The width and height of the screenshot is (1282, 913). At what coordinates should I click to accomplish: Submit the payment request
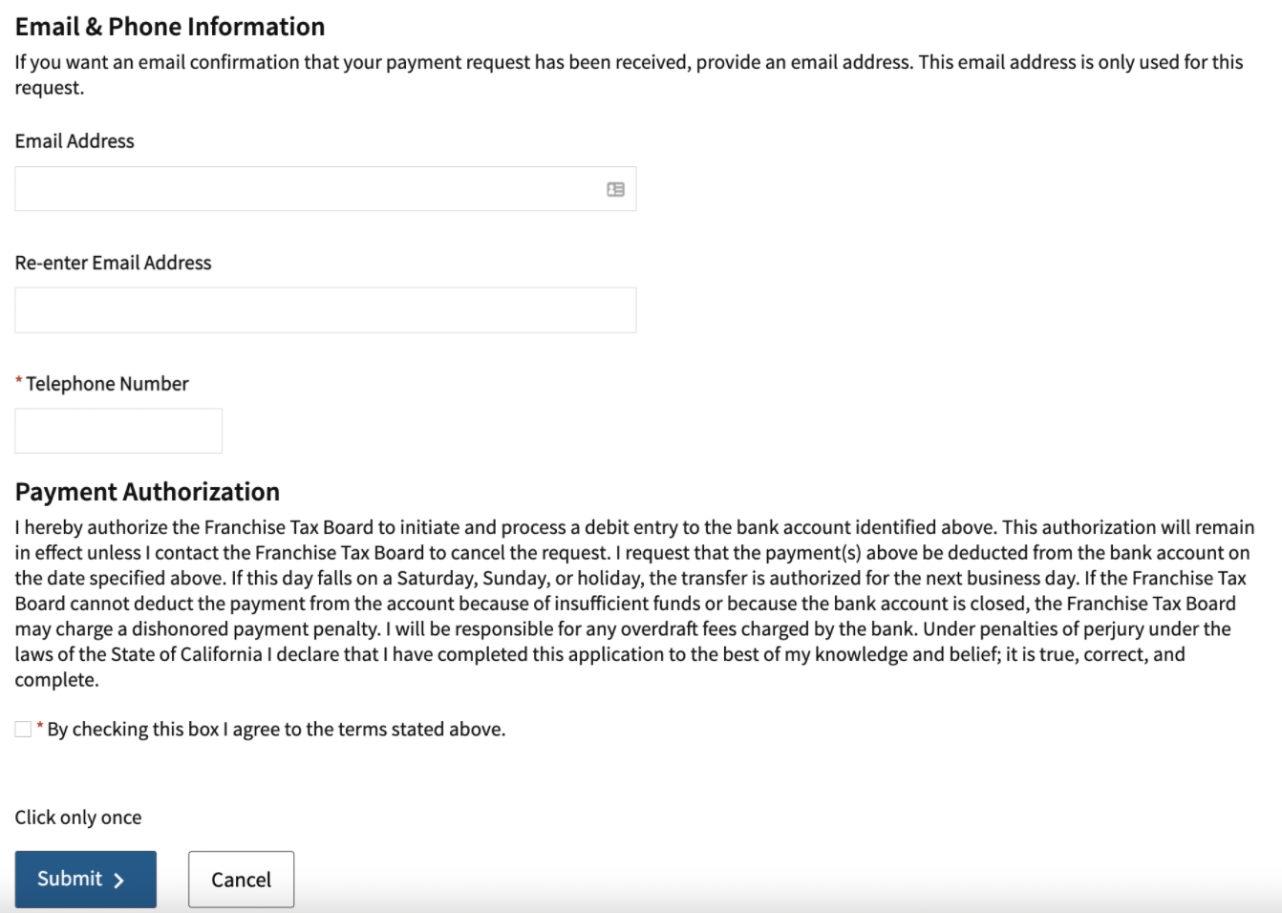[85, 879]
